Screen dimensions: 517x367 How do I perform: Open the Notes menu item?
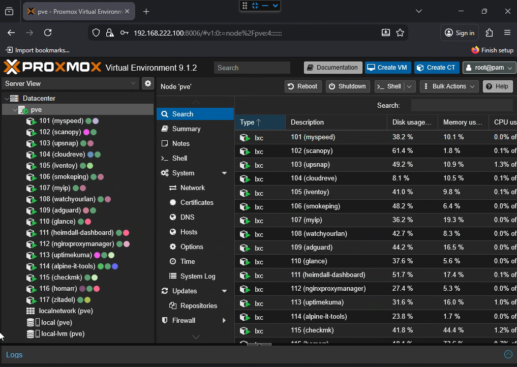click(x=195, y=143)
